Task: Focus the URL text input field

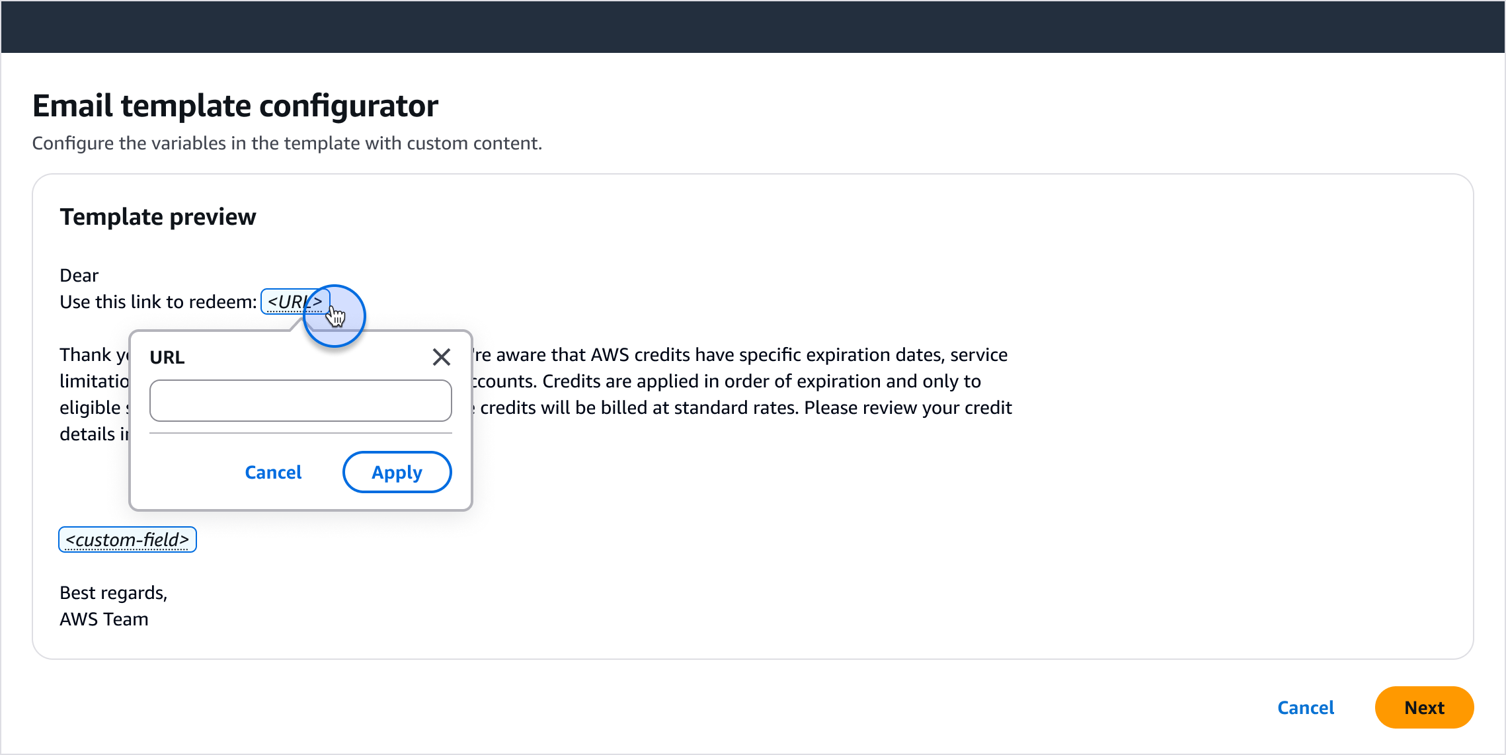Action: pos(301,401)
